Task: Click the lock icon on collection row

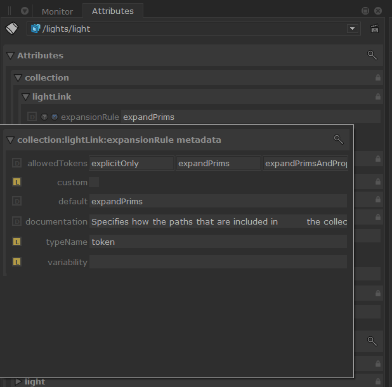Action: [378, 77]
